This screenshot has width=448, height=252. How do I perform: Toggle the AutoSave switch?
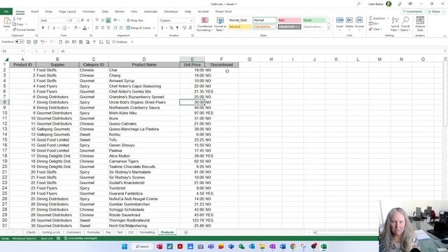(20, 42)
